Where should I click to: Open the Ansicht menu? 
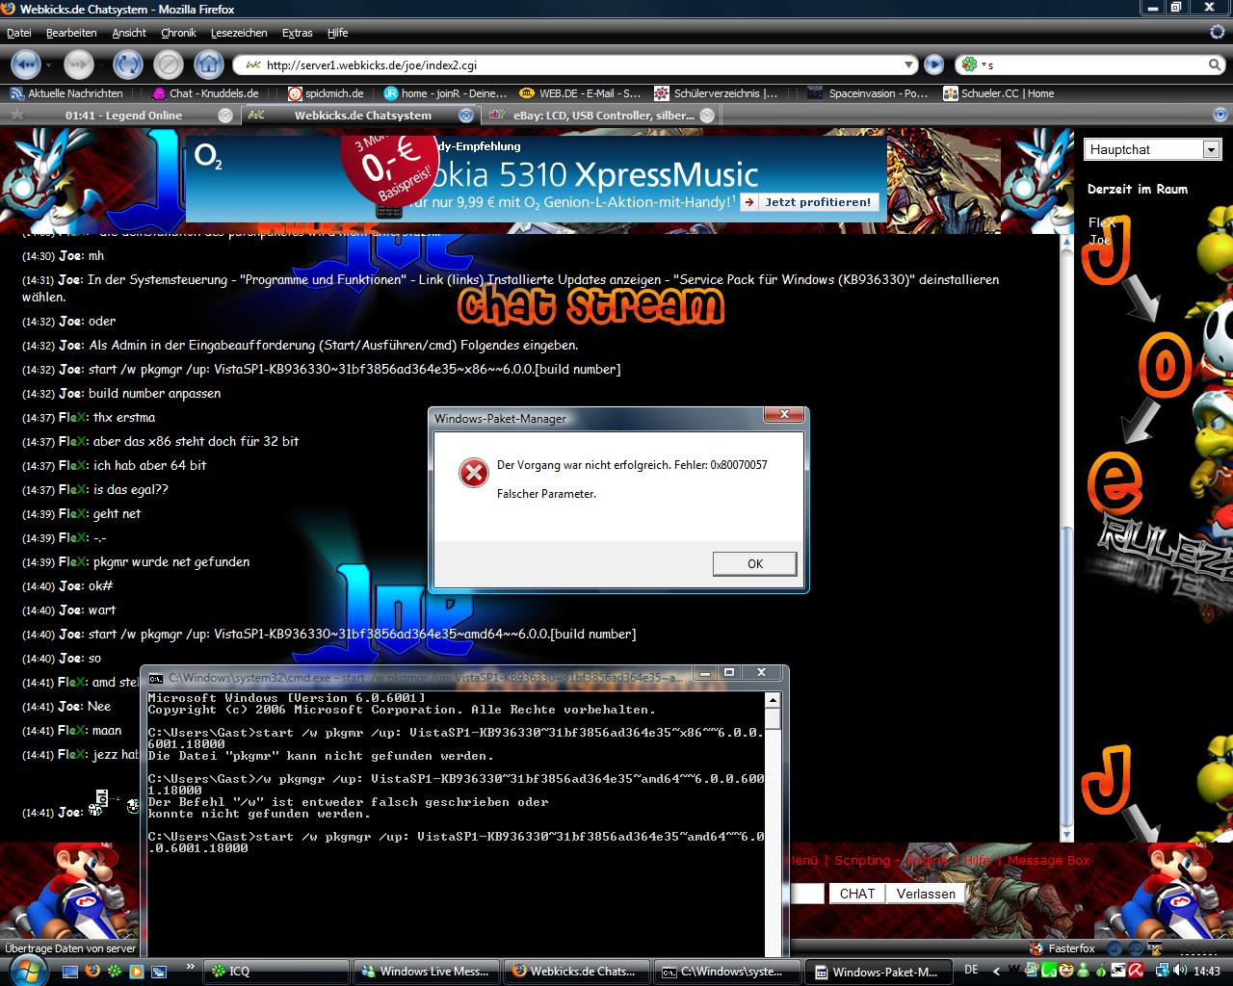tap(129, 33)
